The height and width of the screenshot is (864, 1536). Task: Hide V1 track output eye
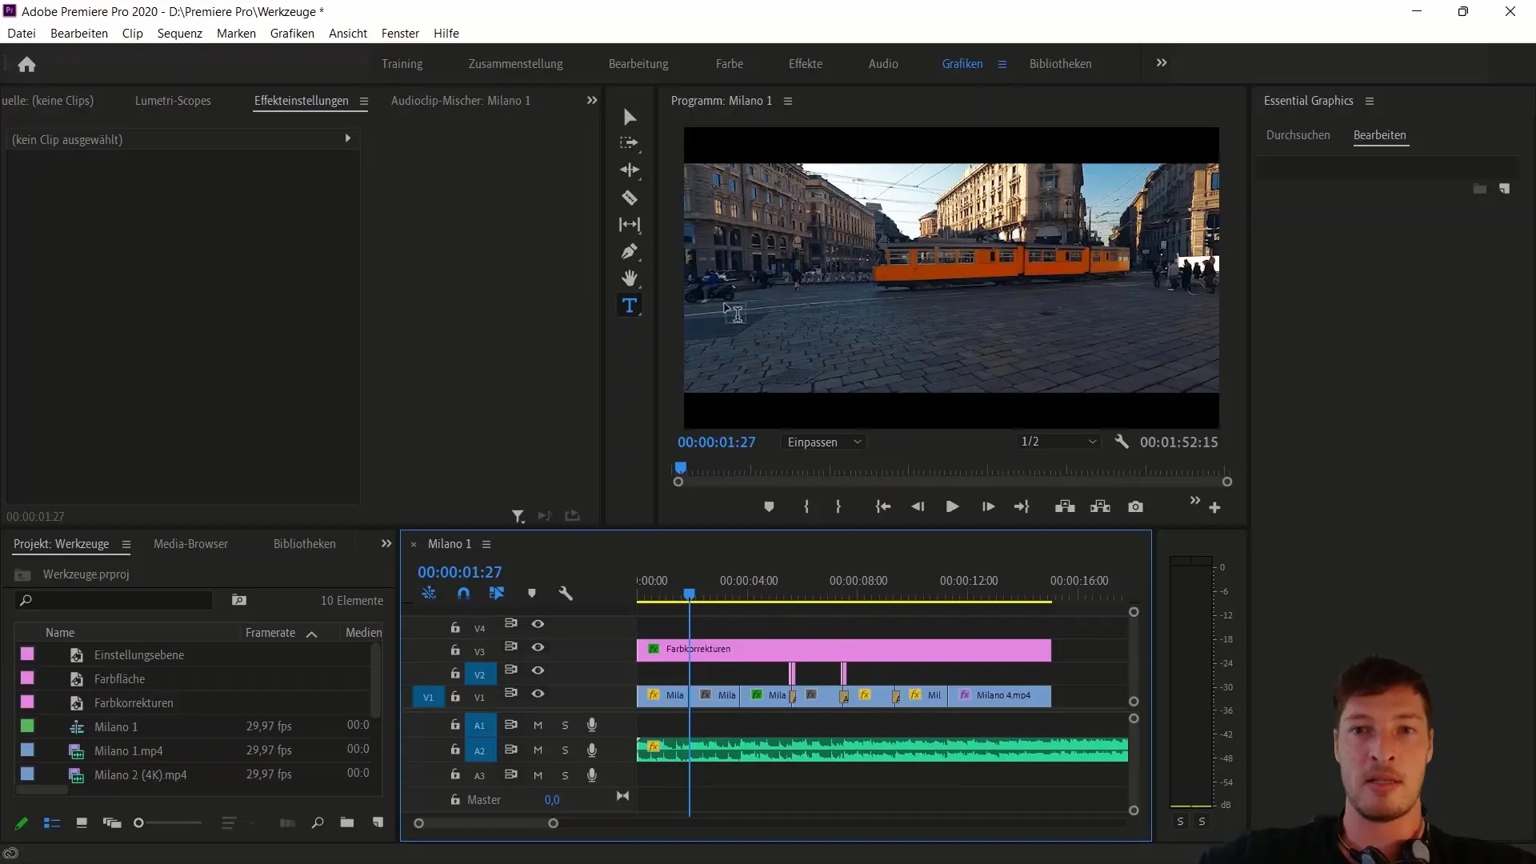[538, 694]
